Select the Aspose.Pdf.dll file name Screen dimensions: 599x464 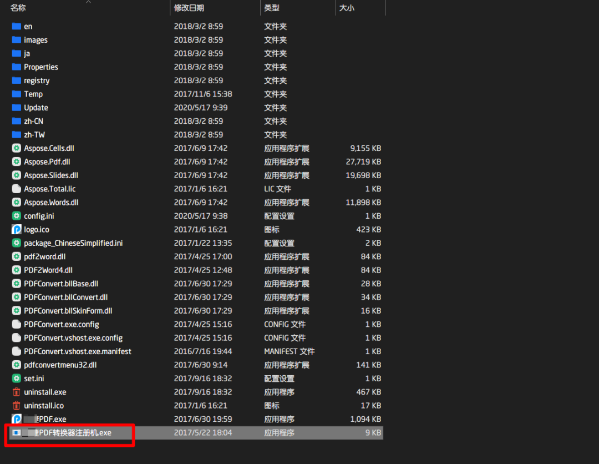pyautogui.click(x=47, y=162)
